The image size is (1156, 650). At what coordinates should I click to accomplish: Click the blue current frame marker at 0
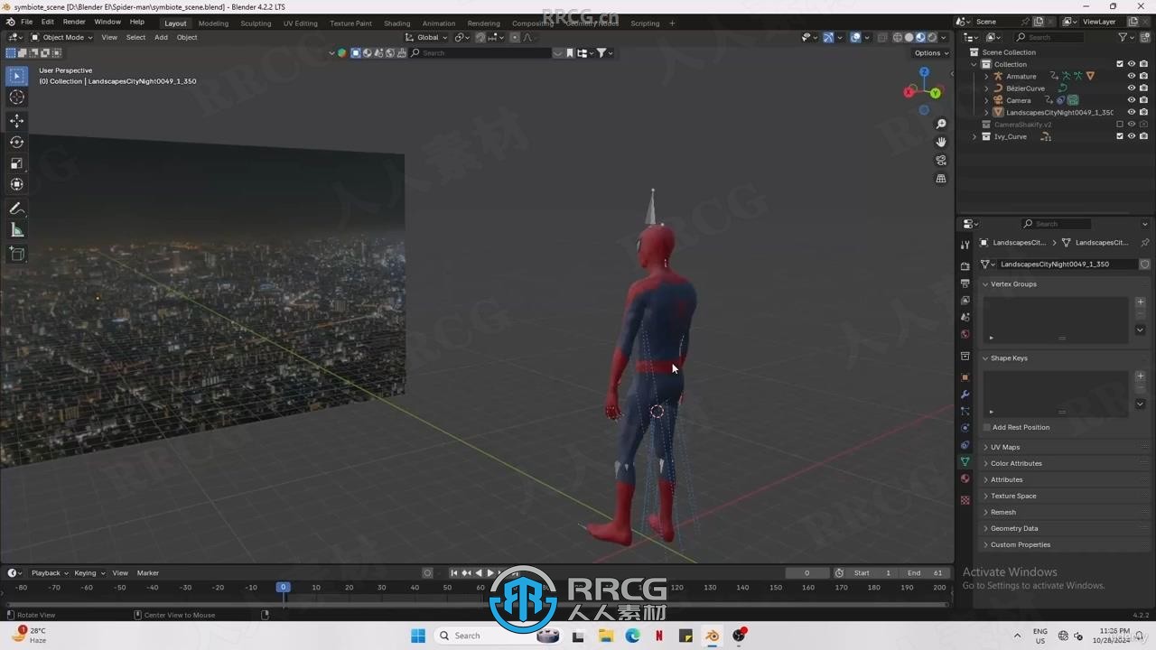pos(283,587)
